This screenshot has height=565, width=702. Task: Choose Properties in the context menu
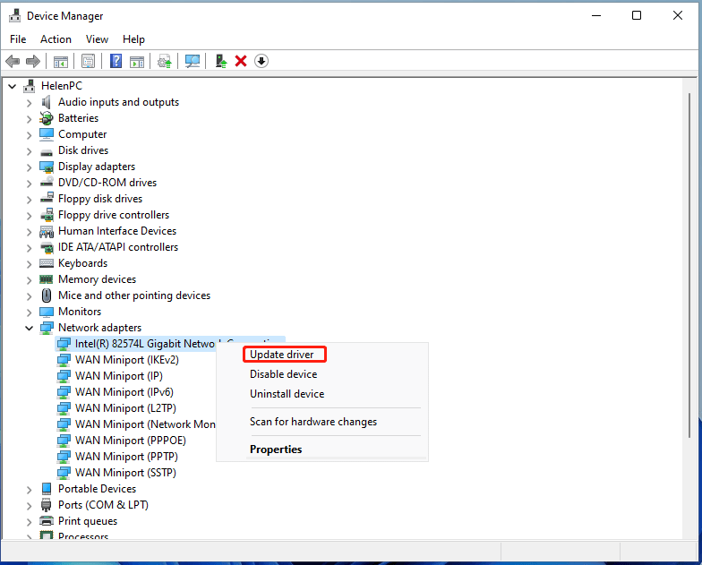tap(322, 449)
